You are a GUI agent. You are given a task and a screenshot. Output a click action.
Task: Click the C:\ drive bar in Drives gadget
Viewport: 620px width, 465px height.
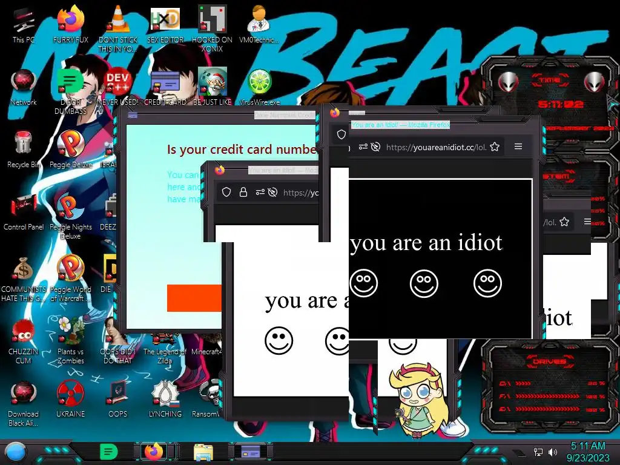tap(552, 383)
